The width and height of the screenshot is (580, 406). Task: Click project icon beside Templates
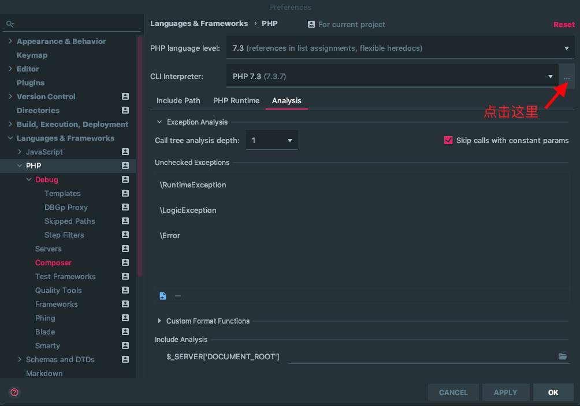tap(125, 193)
